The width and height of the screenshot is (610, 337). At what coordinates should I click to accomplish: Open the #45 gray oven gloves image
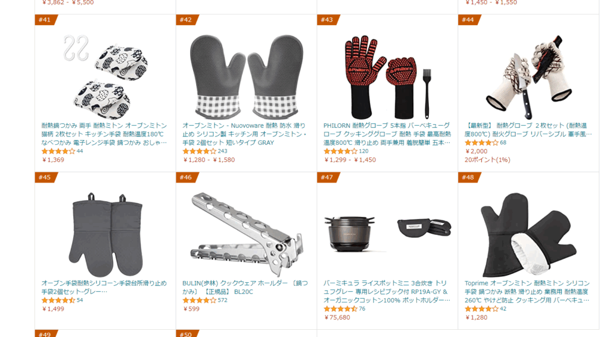(x=105, y=234)
